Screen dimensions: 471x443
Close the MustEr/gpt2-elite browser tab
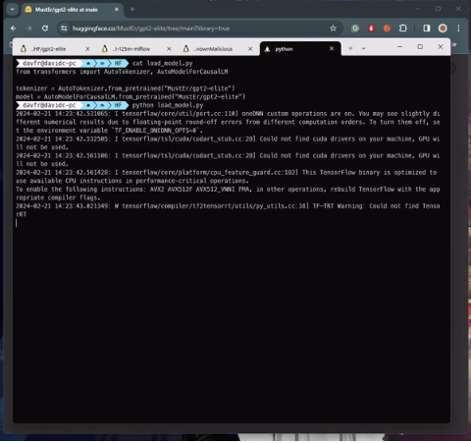[x=117, y=10]
